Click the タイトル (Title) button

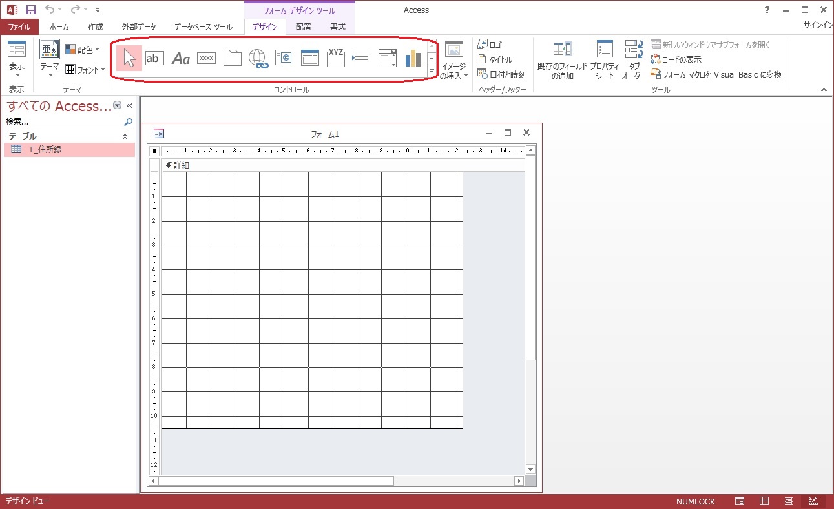click(x=495, y=59)
